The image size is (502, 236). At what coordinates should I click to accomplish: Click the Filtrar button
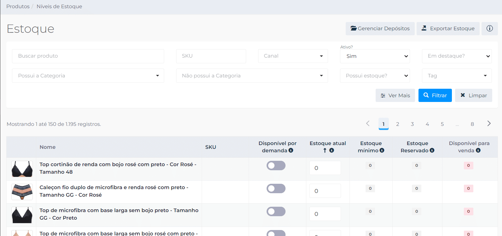[435, 95]
